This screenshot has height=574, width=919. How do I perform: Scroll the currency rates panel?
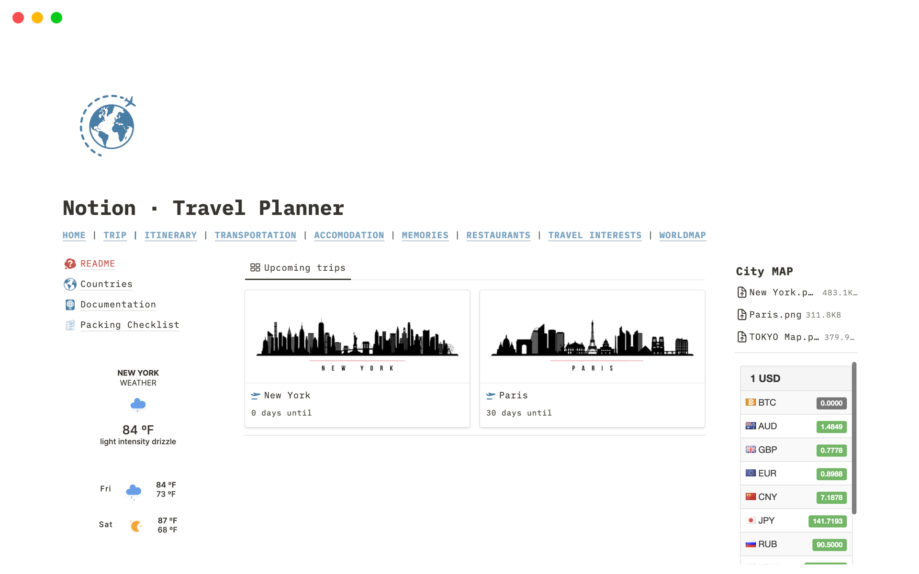coord(855,463)
